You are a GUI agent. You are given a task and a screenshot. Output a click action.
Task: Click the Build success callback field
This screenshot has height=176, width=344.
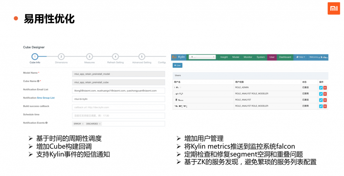point(119,107)
